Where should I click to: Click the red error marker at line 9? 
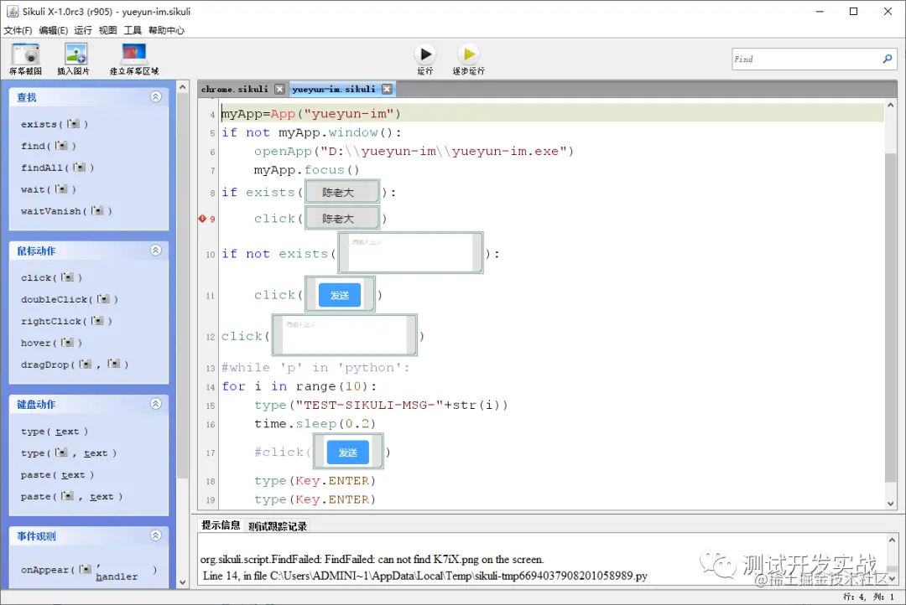(202, 219)
